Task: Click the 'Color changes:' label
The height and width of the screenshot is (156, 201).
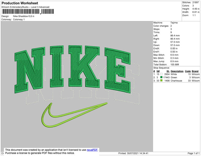Action: point(161,26)
